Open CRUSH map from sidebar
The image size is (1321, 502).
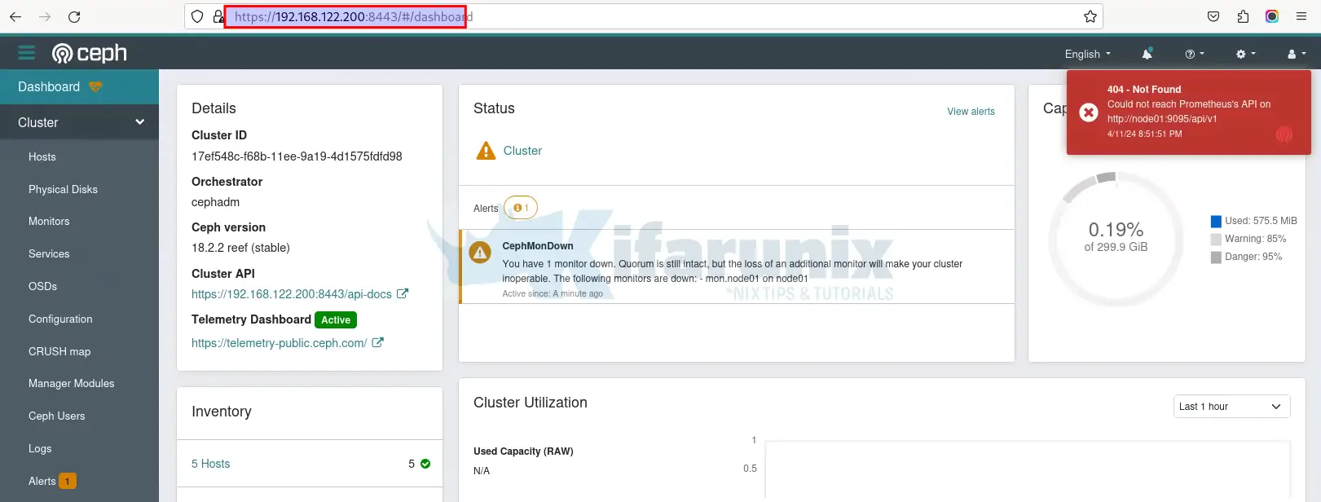click(x=59, y=351)
